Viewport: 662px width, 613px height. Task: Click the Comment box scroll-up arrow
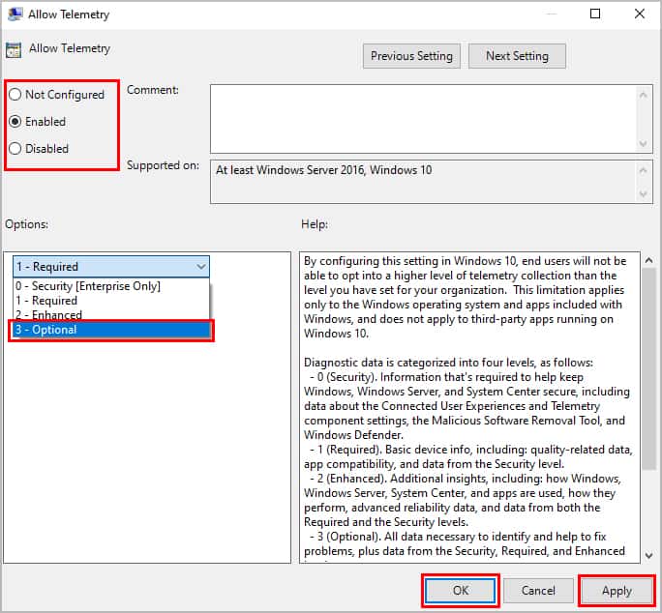[643, 96]
